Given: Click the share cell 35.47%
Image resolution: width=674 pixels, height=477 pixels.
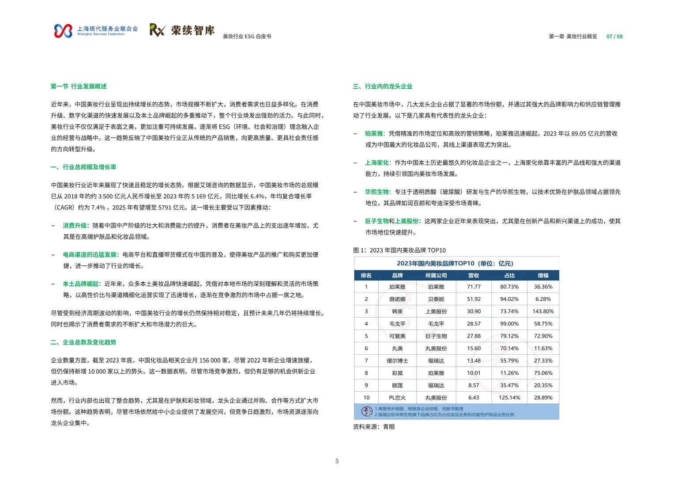Looking at the screenshot, I should 509,386.
